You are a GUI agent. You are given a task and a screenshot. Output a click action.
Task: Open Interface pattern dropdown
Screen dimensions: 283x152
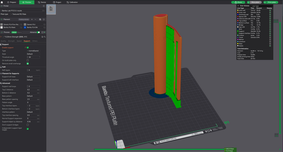coord(33,112)
